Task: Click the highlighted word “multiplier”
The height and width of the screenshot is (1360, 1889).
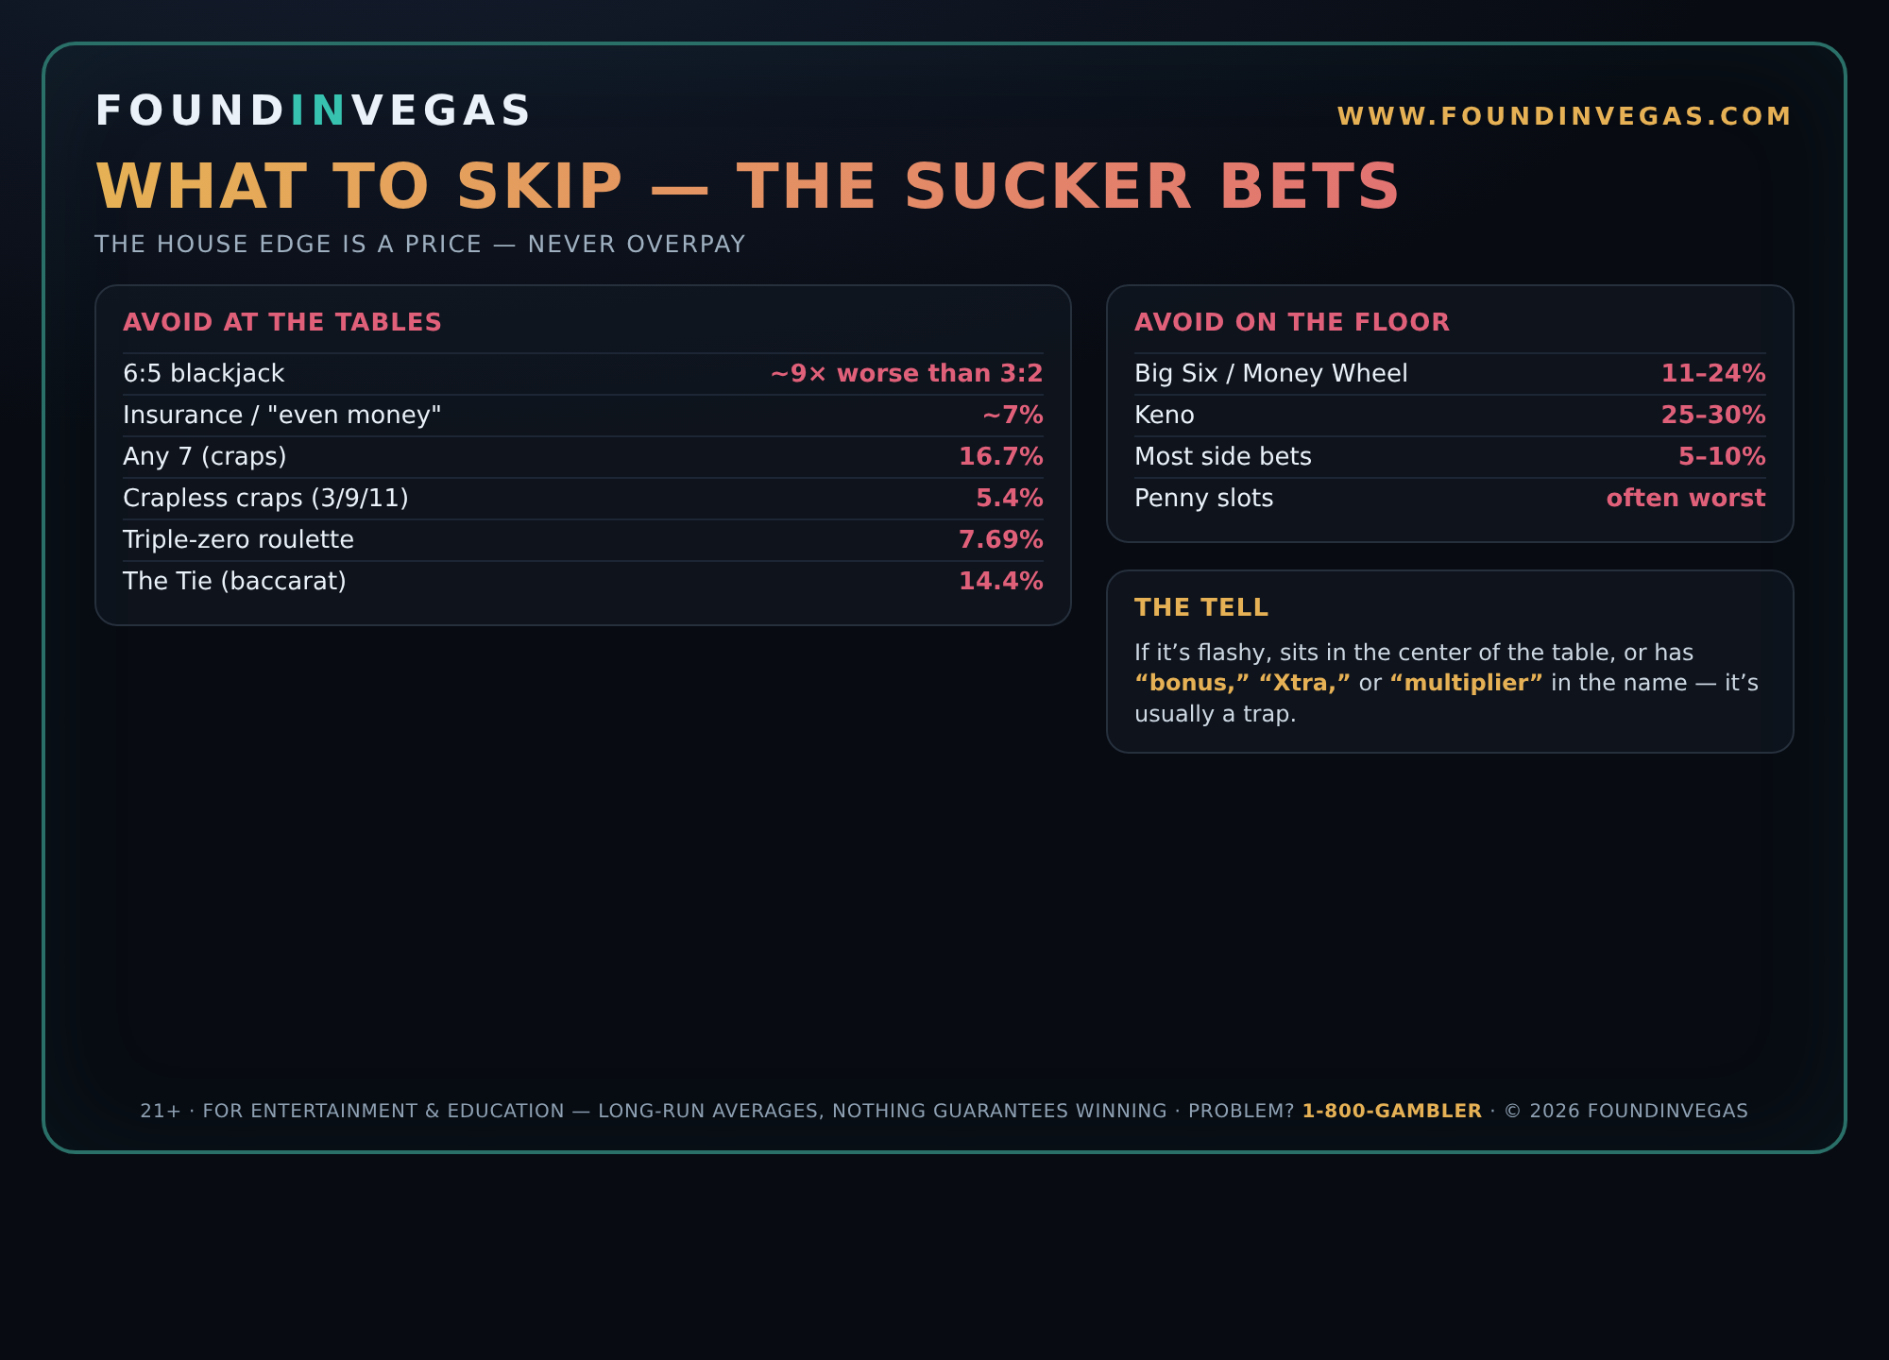Action: pyautogui.click(x=1466, y=683)
